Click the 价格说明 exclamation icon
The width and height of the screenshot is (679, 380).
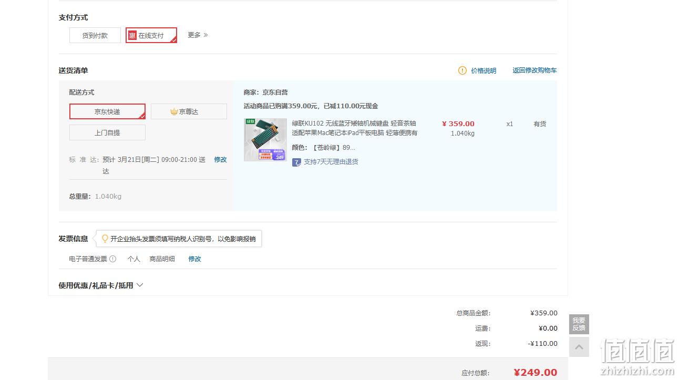(462, 70)
